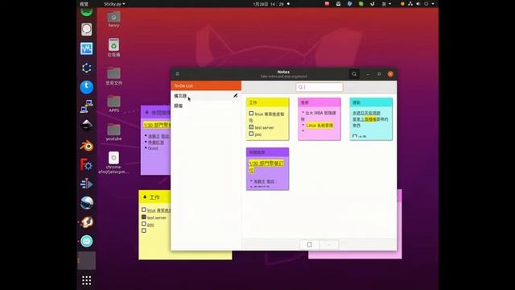This screenshot has width=515, height=290.
Task: Open the globe web browser dock icon
Action: point(87,203)
